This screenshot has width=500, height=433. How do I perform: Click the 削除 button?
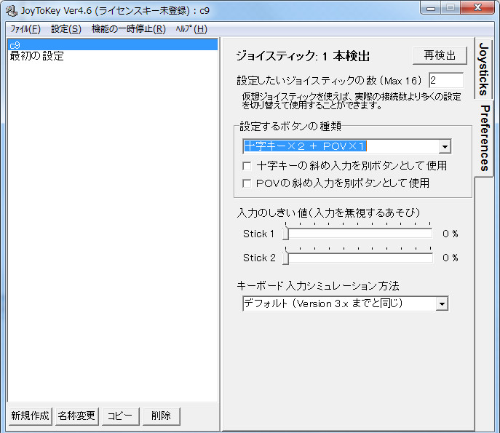click(x=162, y=416)
